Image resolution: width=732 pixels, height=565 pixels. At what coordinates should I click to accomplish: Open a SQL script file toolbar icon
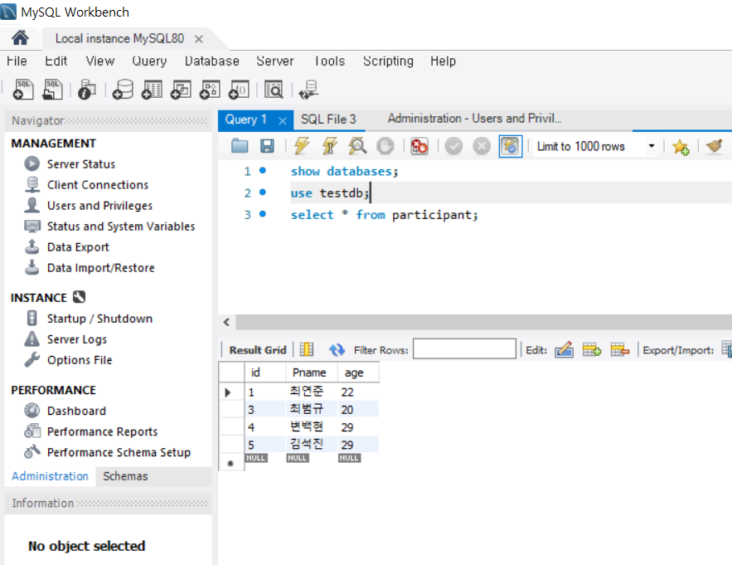coord(53,90)
